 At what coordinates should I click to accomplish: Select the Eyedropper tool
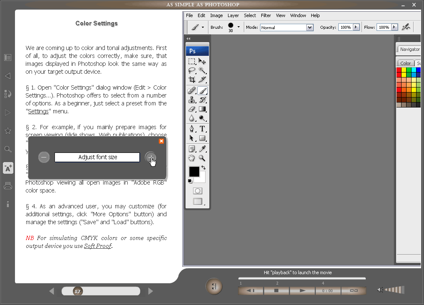tap(202, 149)
